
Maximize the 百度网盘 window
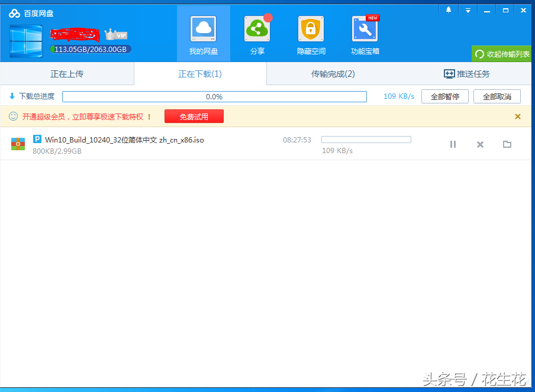coord(505,11)
